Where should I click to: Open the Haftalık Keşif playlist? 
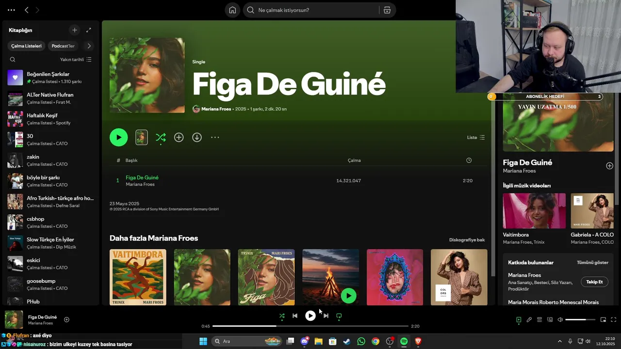pos(51,119)
